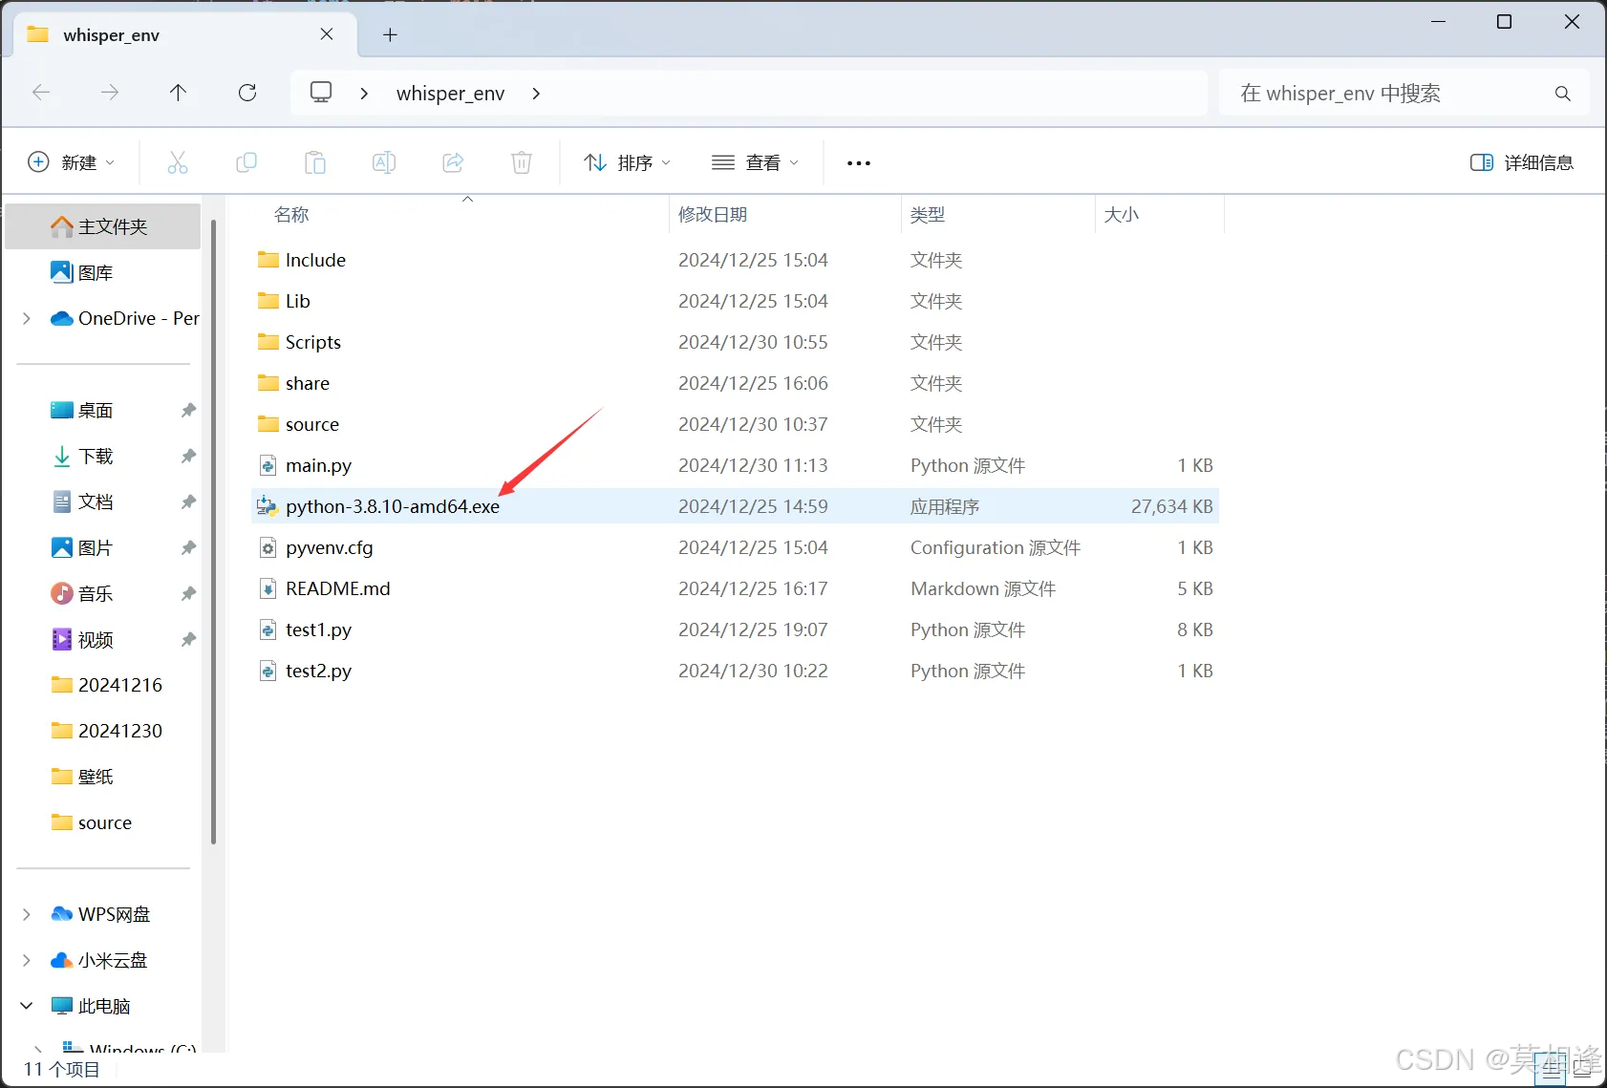Click the Share icon in the toolbar

453,162
